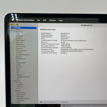Screen dimensions: 107x107
Task: Select Apple Pay in the sidebar
Action: (19, 32)
